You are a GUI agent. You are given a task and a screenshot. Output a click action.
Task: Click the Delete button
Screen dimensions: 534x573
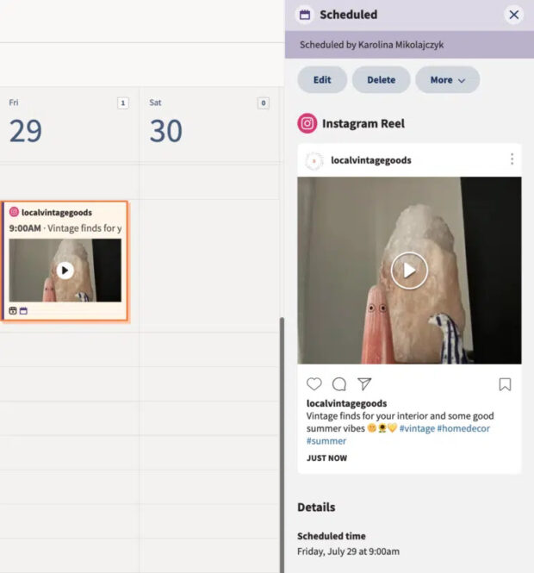[381, 79]
